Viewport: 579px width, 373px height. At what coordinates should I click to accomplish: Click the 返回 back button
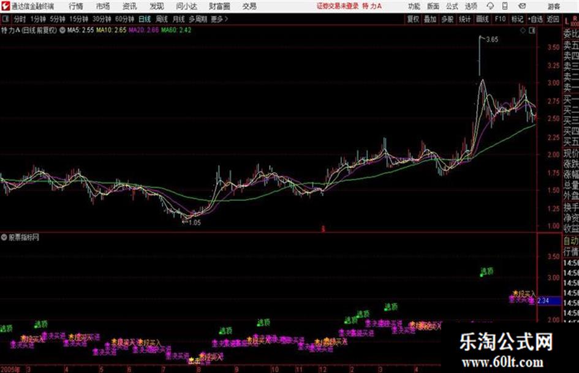tap(553, 19)
